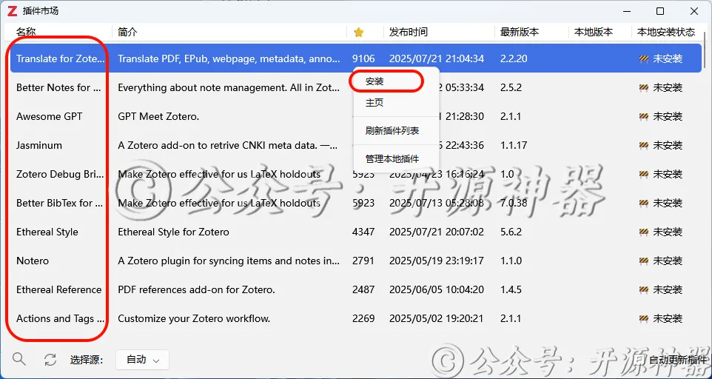
Task: Click the 未安装 status icon for Jasminum
Action: 643,145
